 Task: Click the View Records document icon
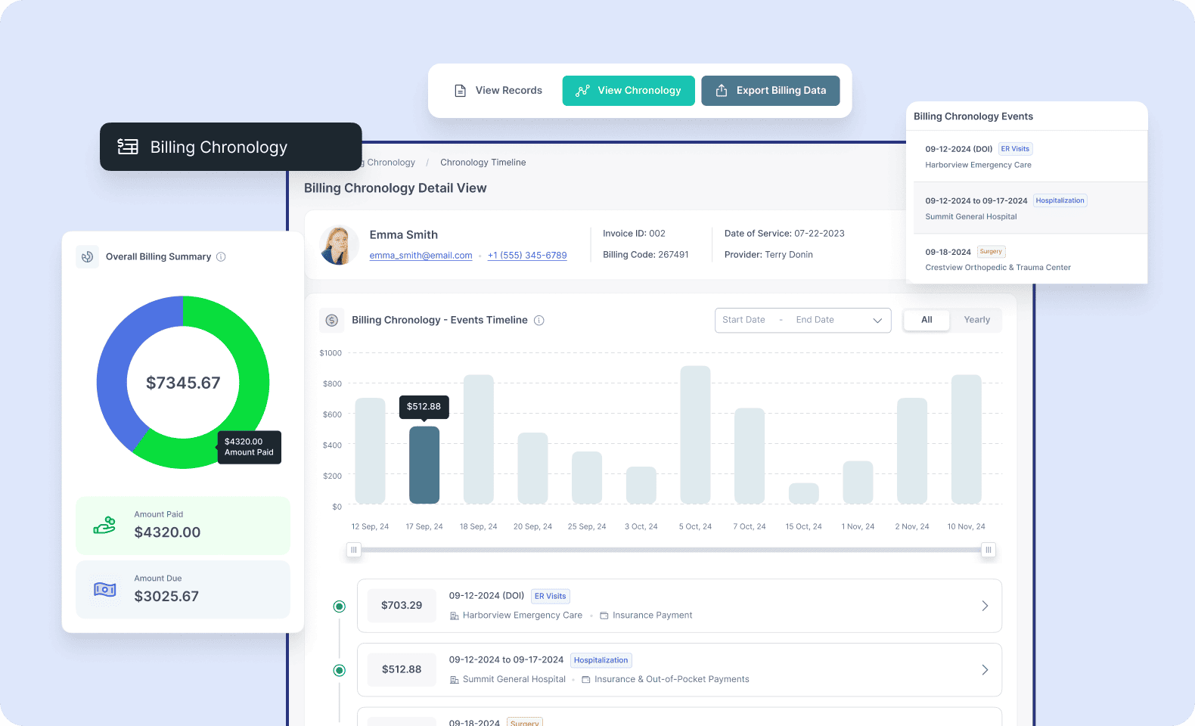[460, 91]
